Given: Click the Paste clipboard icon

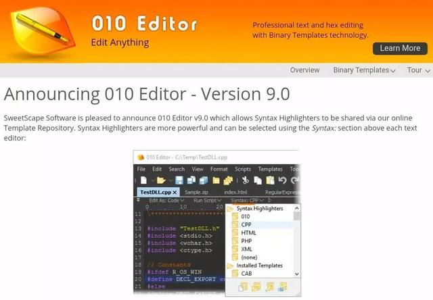Looking at the screenshot, I should point(270,180).
